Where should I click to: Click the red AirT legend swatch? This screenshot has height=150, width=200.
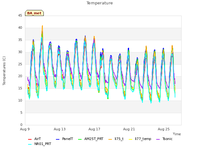pos(30,139)
